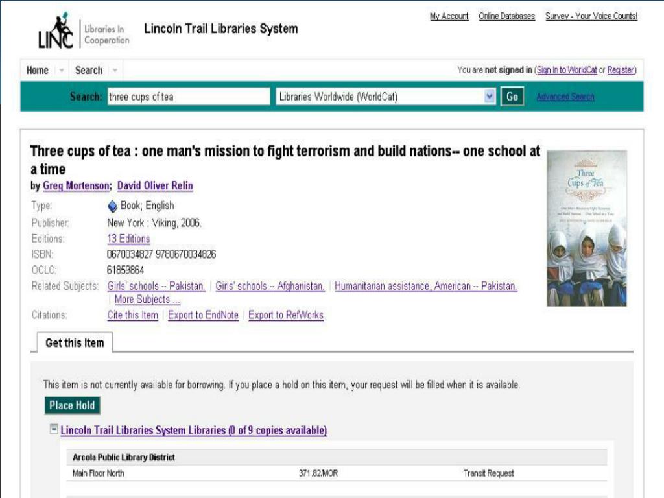Click Cite this Item link
The height and width of the screenshot is (498, 664).
tap(132, 315)
